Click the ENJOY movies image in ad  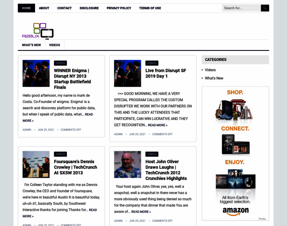click(236, 179)
